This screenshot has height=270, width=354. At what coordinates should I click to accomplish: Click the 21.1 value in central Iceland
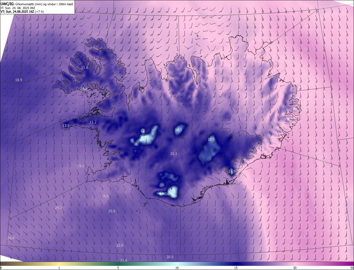point(174,153)
